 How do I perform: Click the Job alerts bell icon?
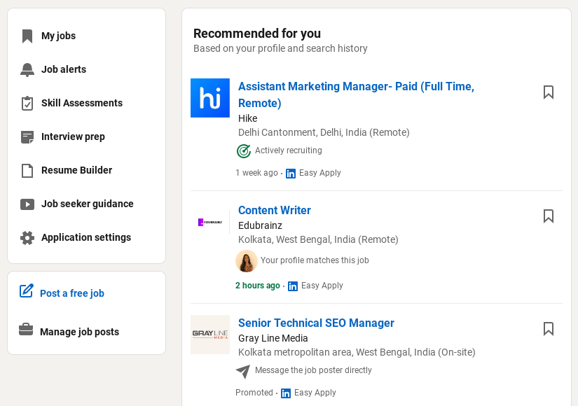(27, 69)
